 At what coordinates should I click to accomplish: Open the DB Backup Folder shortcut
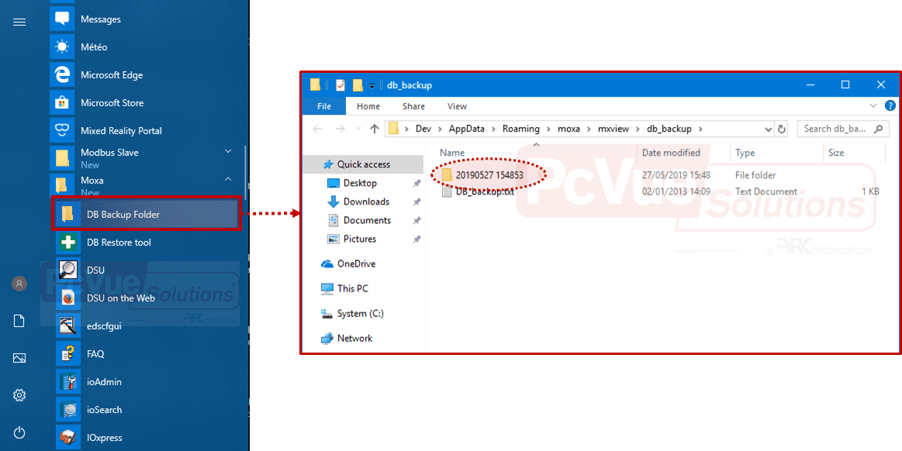tap(123, 215)
